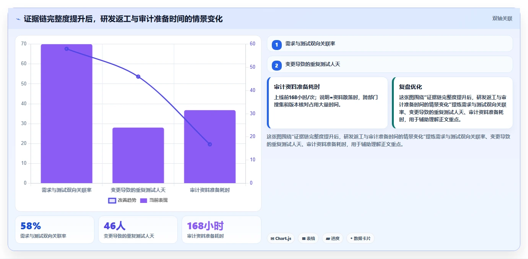
Task: Click the x-axis label 需求与测试双向关联率
Action: [x=67, y=190]
